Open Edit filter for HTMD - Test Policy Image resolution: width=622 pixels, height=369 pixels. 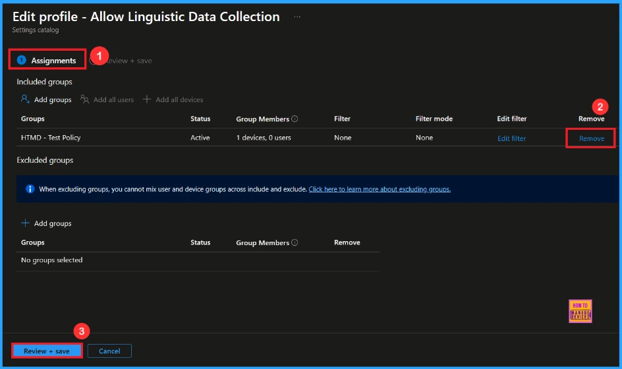pyautogui.click(x=511, y=138)
